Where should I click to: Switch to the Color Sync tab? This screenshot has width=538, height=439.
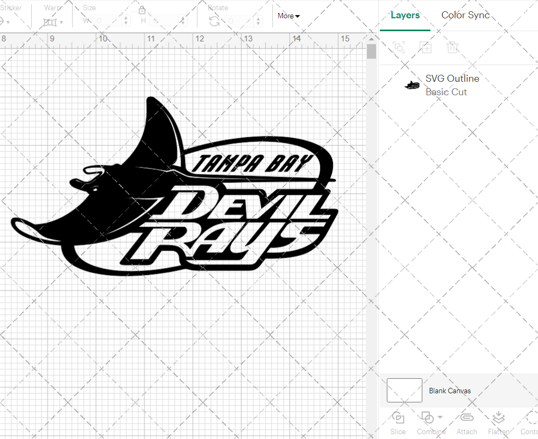(x=465, y=15)
